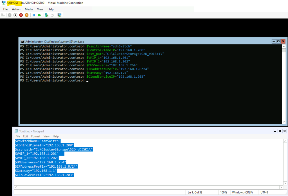Click the highlighted AzSHOST1 title text

tap(13, 3)
